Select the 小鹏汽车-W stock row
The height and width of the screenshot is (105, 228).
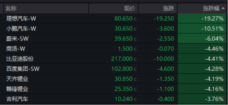pos(114,28)
